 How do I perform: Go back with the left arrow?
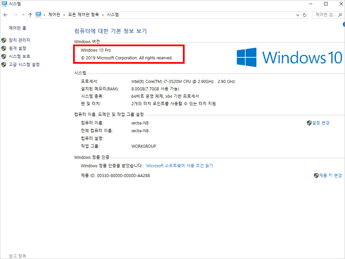(x=5, y=15)
